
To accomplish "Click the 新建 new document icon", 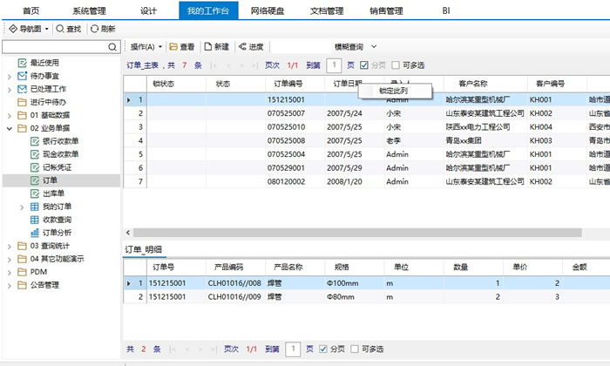I will [208, 46].
